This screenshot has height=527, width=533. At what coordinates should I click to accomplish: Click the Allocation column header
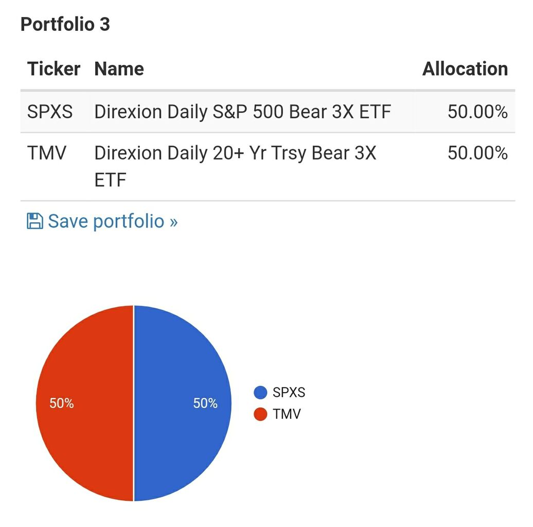pyautogui.click(x=465, y=69)
